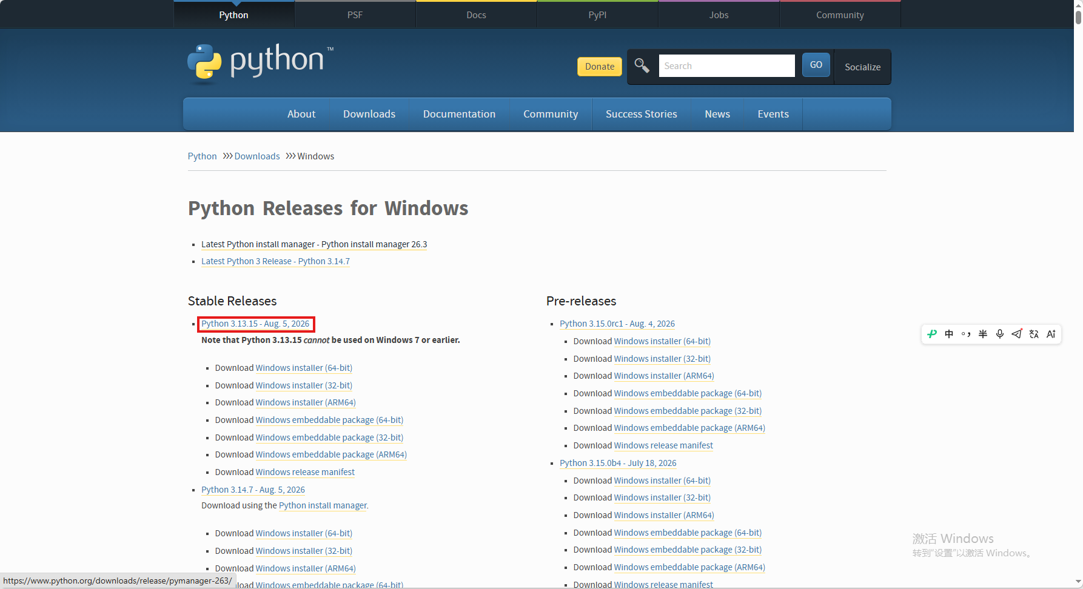Switch to the PyPI top tab
The image size is (1083, 589).
pyautogui.click(x=597, y=15)
